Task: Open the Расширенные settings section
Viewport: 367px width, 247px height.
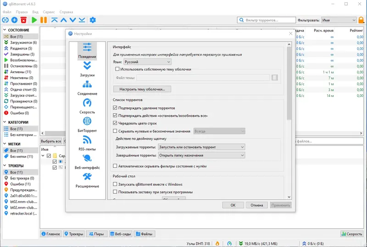Action: (x=87, y=180)
